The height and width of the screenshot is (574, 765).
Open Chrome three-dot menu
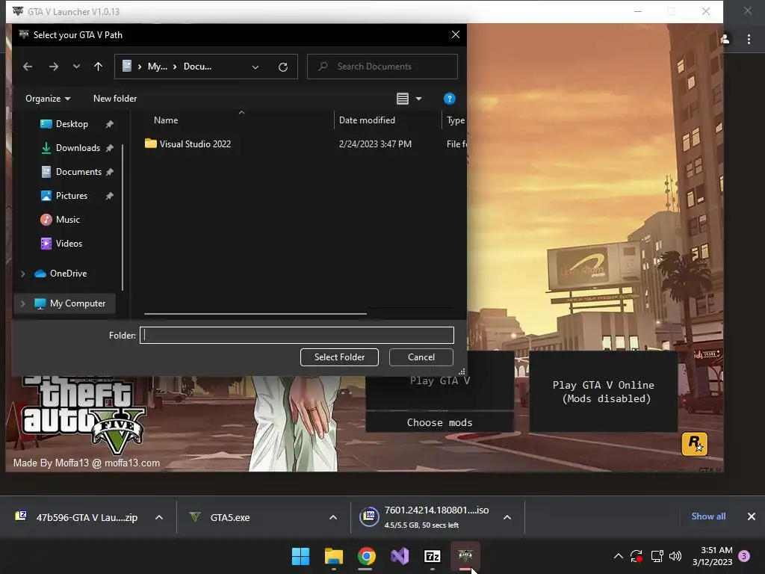click(749, 40)
